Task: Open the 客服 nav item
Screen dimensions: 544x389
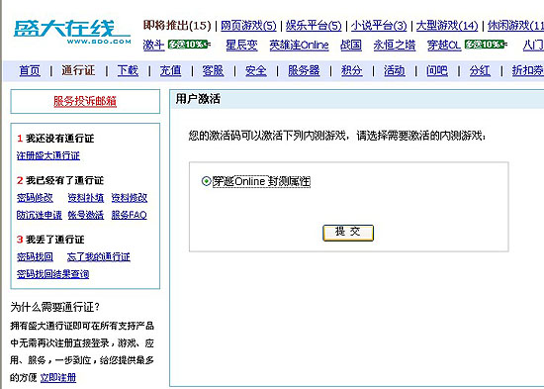Action: 213,71
